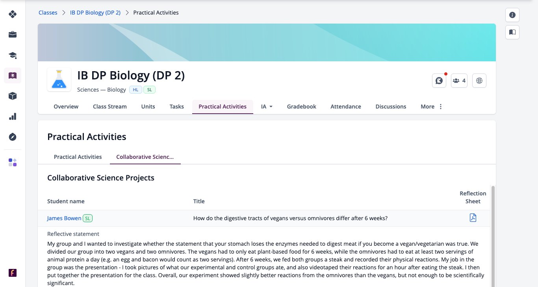Open James Bowen's reflection sheet PDF
This screenshot has height=287, width=538.
473,218
